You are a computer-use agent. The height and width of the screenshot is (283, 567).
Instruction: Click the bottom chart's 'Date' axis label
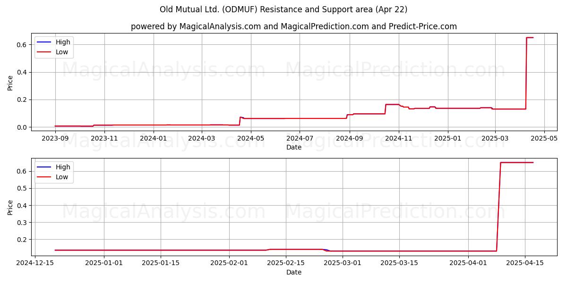[294, 272]
